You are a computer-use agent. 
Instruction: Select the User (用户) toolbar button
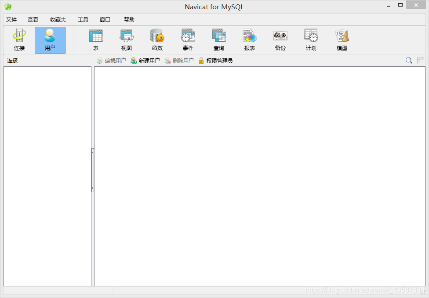[x=50, y=40]
